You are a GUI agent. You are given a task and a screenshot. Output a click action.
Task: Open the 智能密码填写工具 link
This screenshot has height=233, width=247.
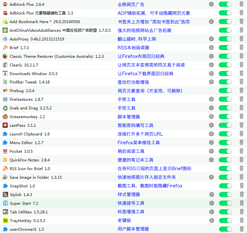pos(135,125)
